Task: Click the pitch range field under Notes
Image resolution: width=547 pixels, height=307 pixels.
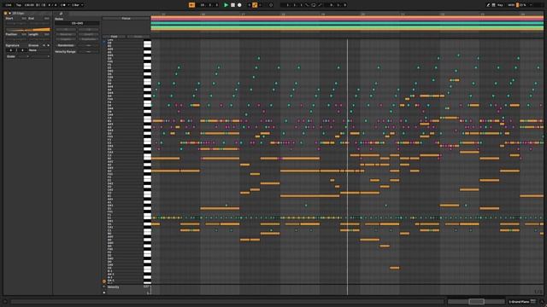Action: click(77, 23)
